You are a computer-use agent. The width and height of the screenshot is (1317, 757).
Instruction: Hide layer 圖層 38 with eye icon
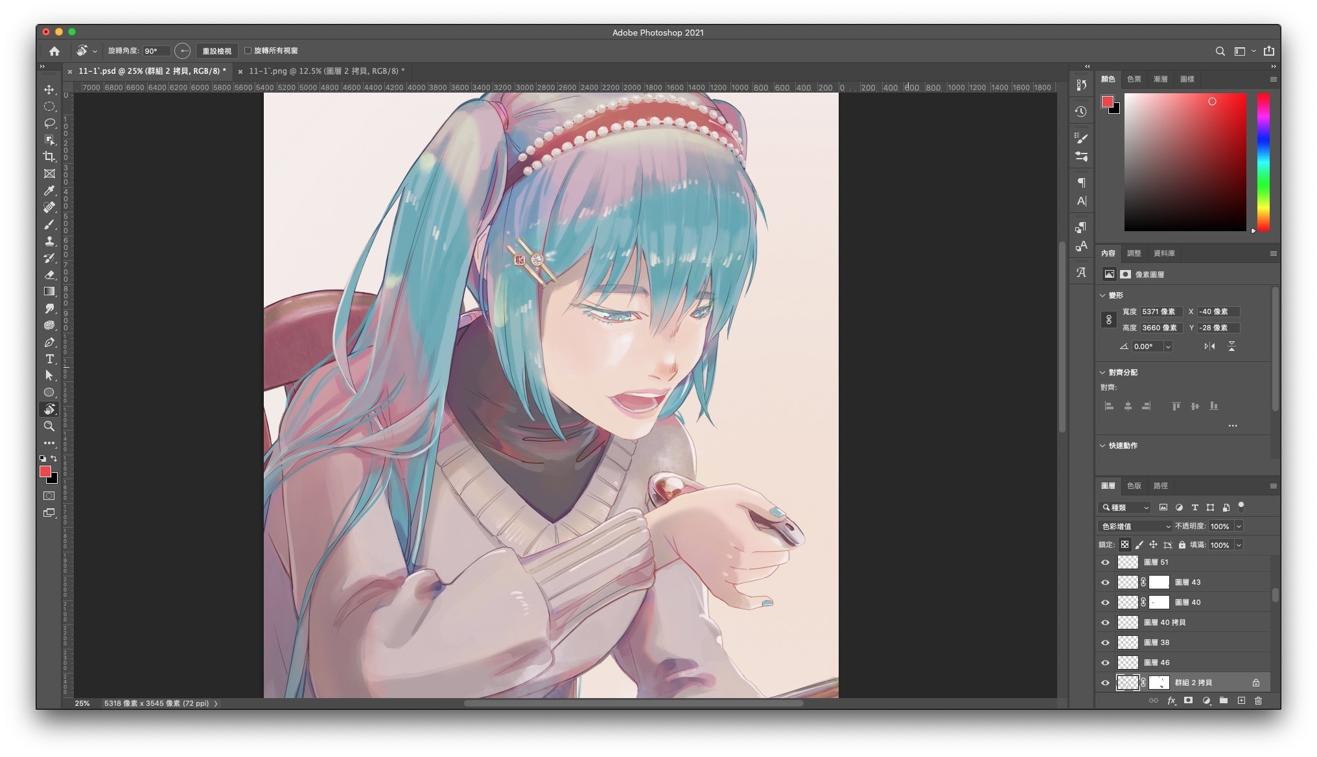tap(1105, 642)
